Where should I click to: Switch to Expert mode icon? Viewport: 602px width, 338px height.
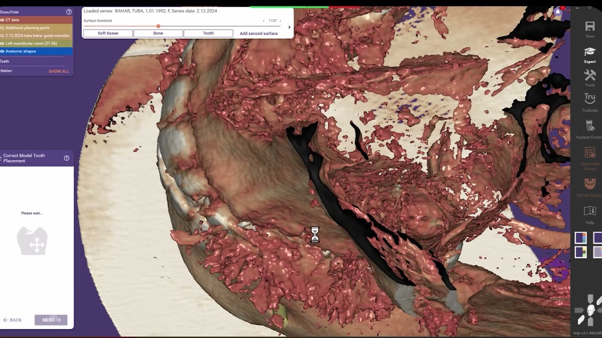tap(590, 52)
